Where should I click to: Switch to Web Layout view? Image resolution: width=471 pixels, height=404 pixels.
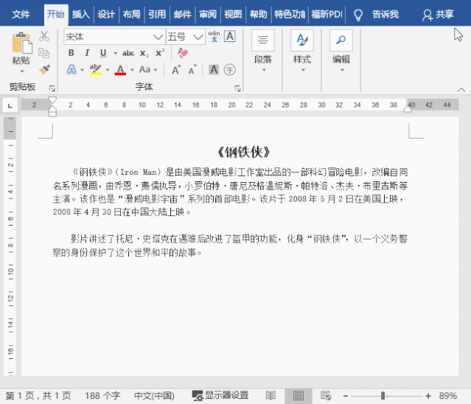click(x=326, y=396)
